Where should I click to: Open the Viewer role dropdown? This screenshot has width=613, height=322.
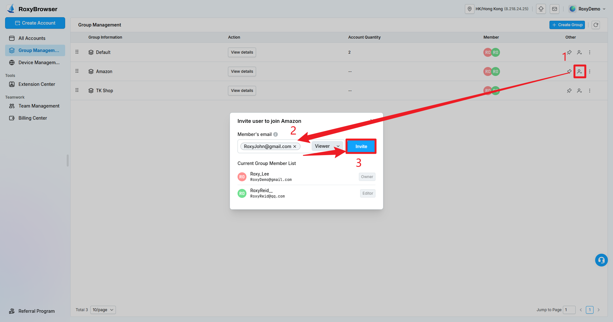[327, 146]
